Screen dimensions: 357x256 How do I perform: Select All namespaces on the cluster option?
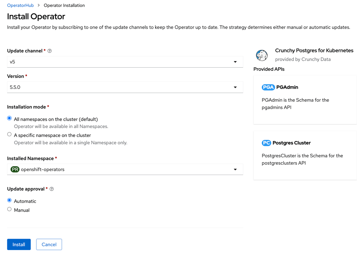(9, 118)
